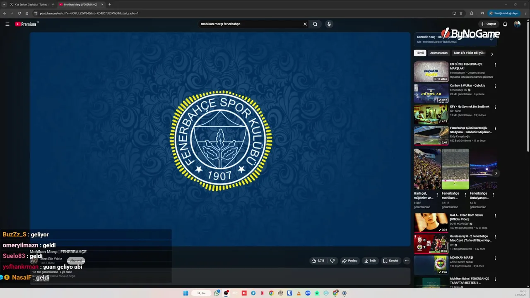
Task: Click the Abone ol subscribe button
Action: click(x=76, y=261)
